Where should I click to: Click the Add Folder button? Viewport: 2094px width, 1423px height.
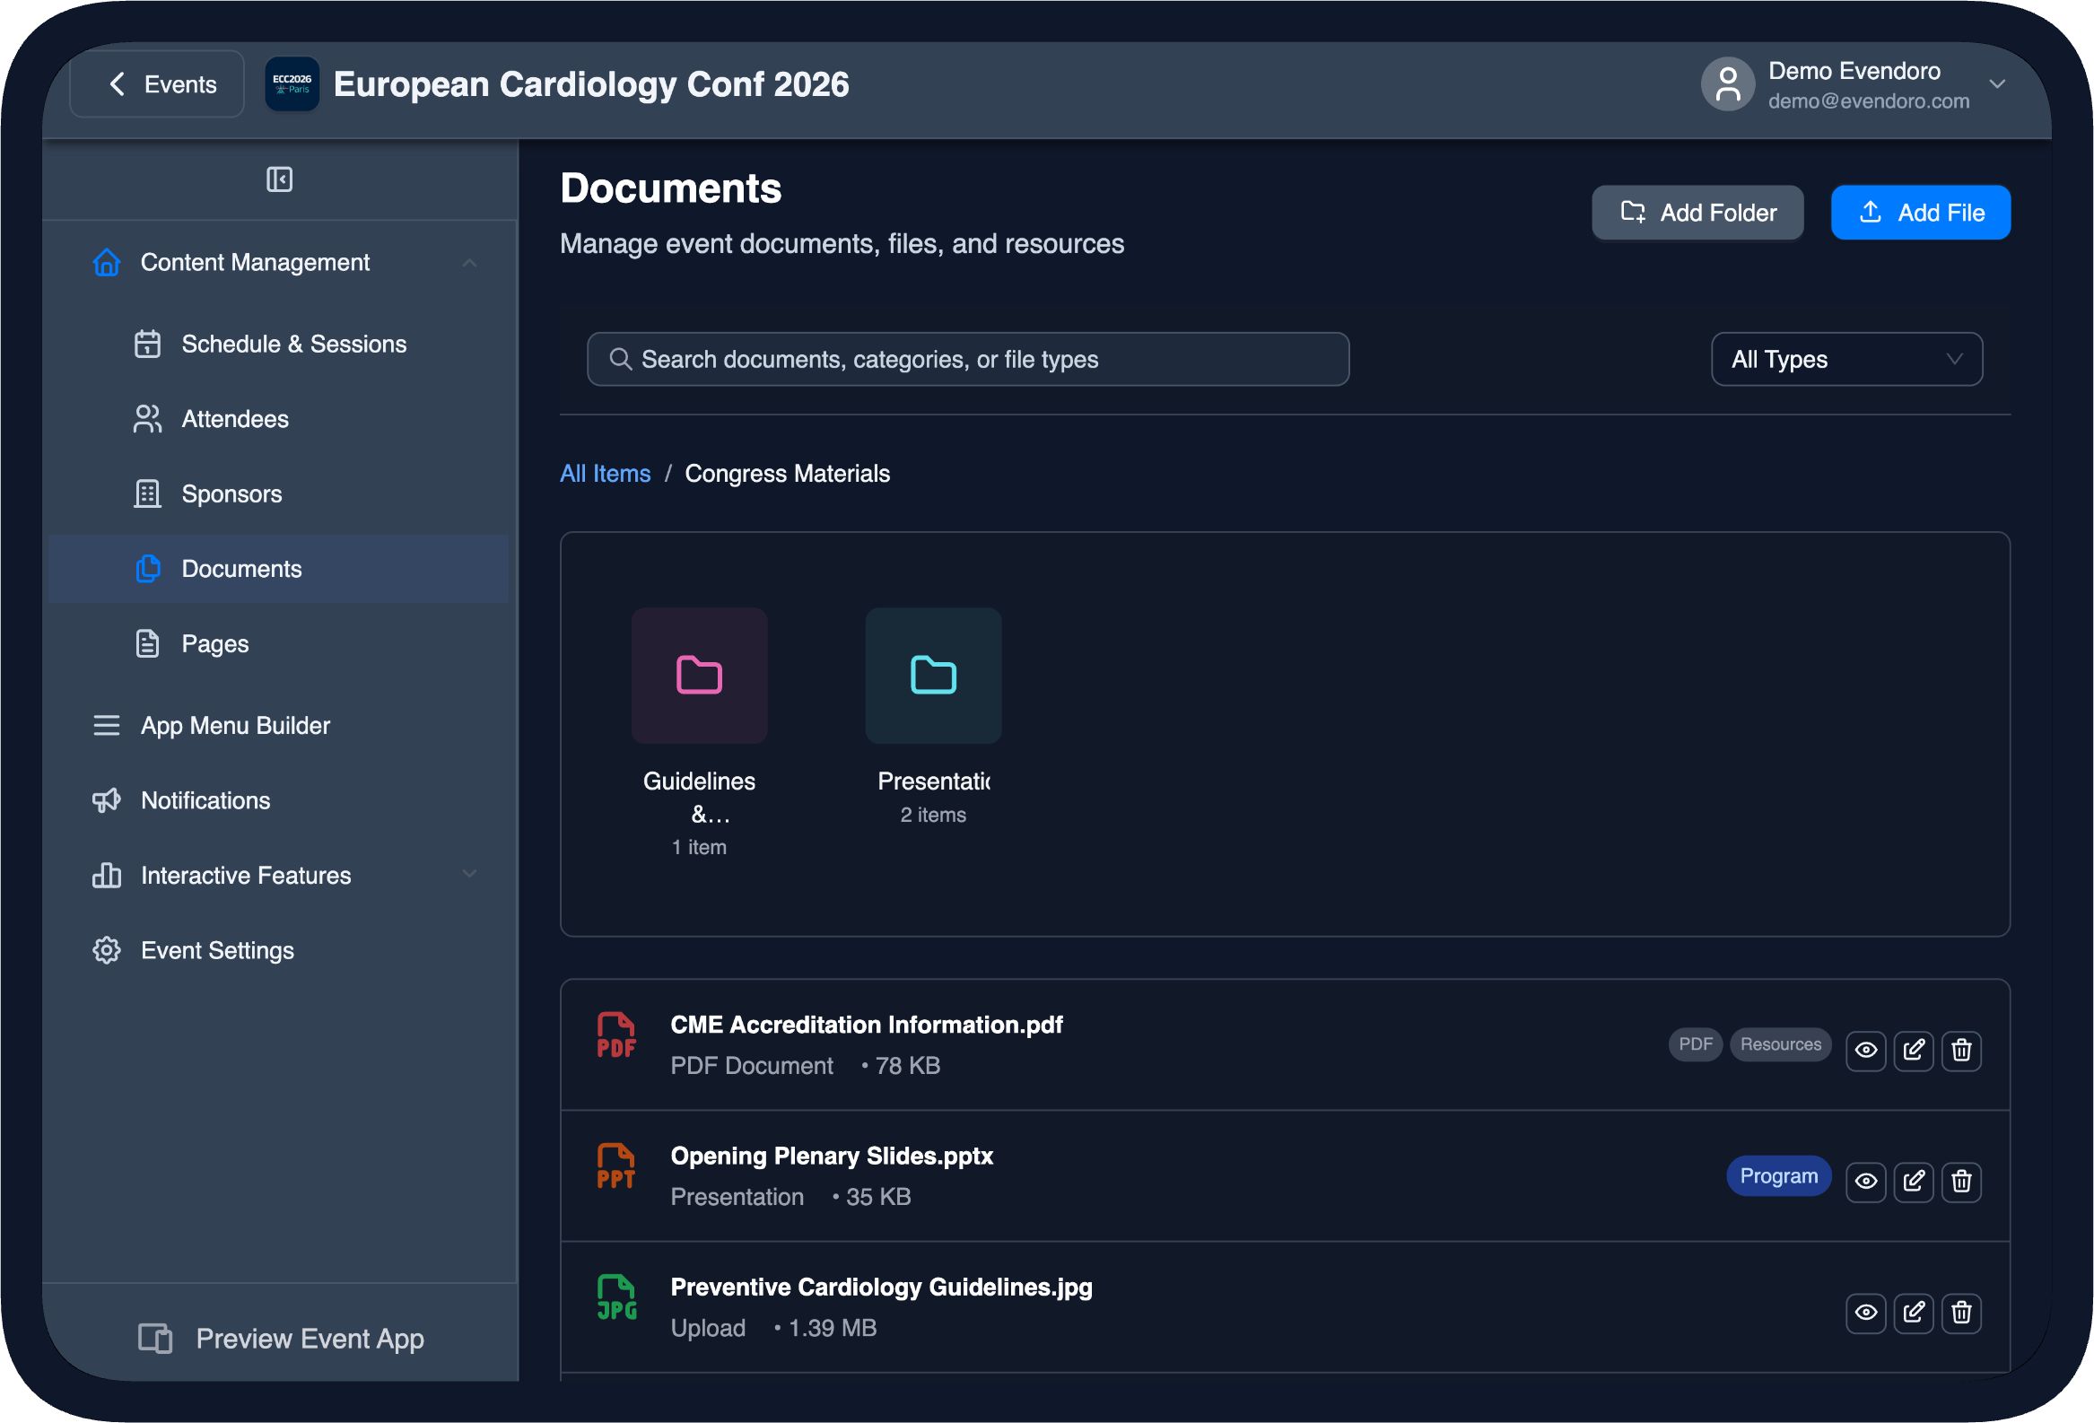pyautogui.click(x=1697, y=213)
